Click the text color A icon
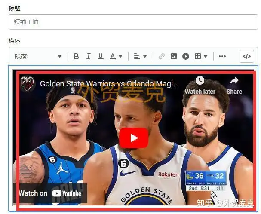261x214 pixels. click(x=113, y=56)
